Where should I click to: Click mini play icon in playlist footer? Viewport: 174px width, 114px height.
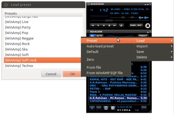(120, 110)
